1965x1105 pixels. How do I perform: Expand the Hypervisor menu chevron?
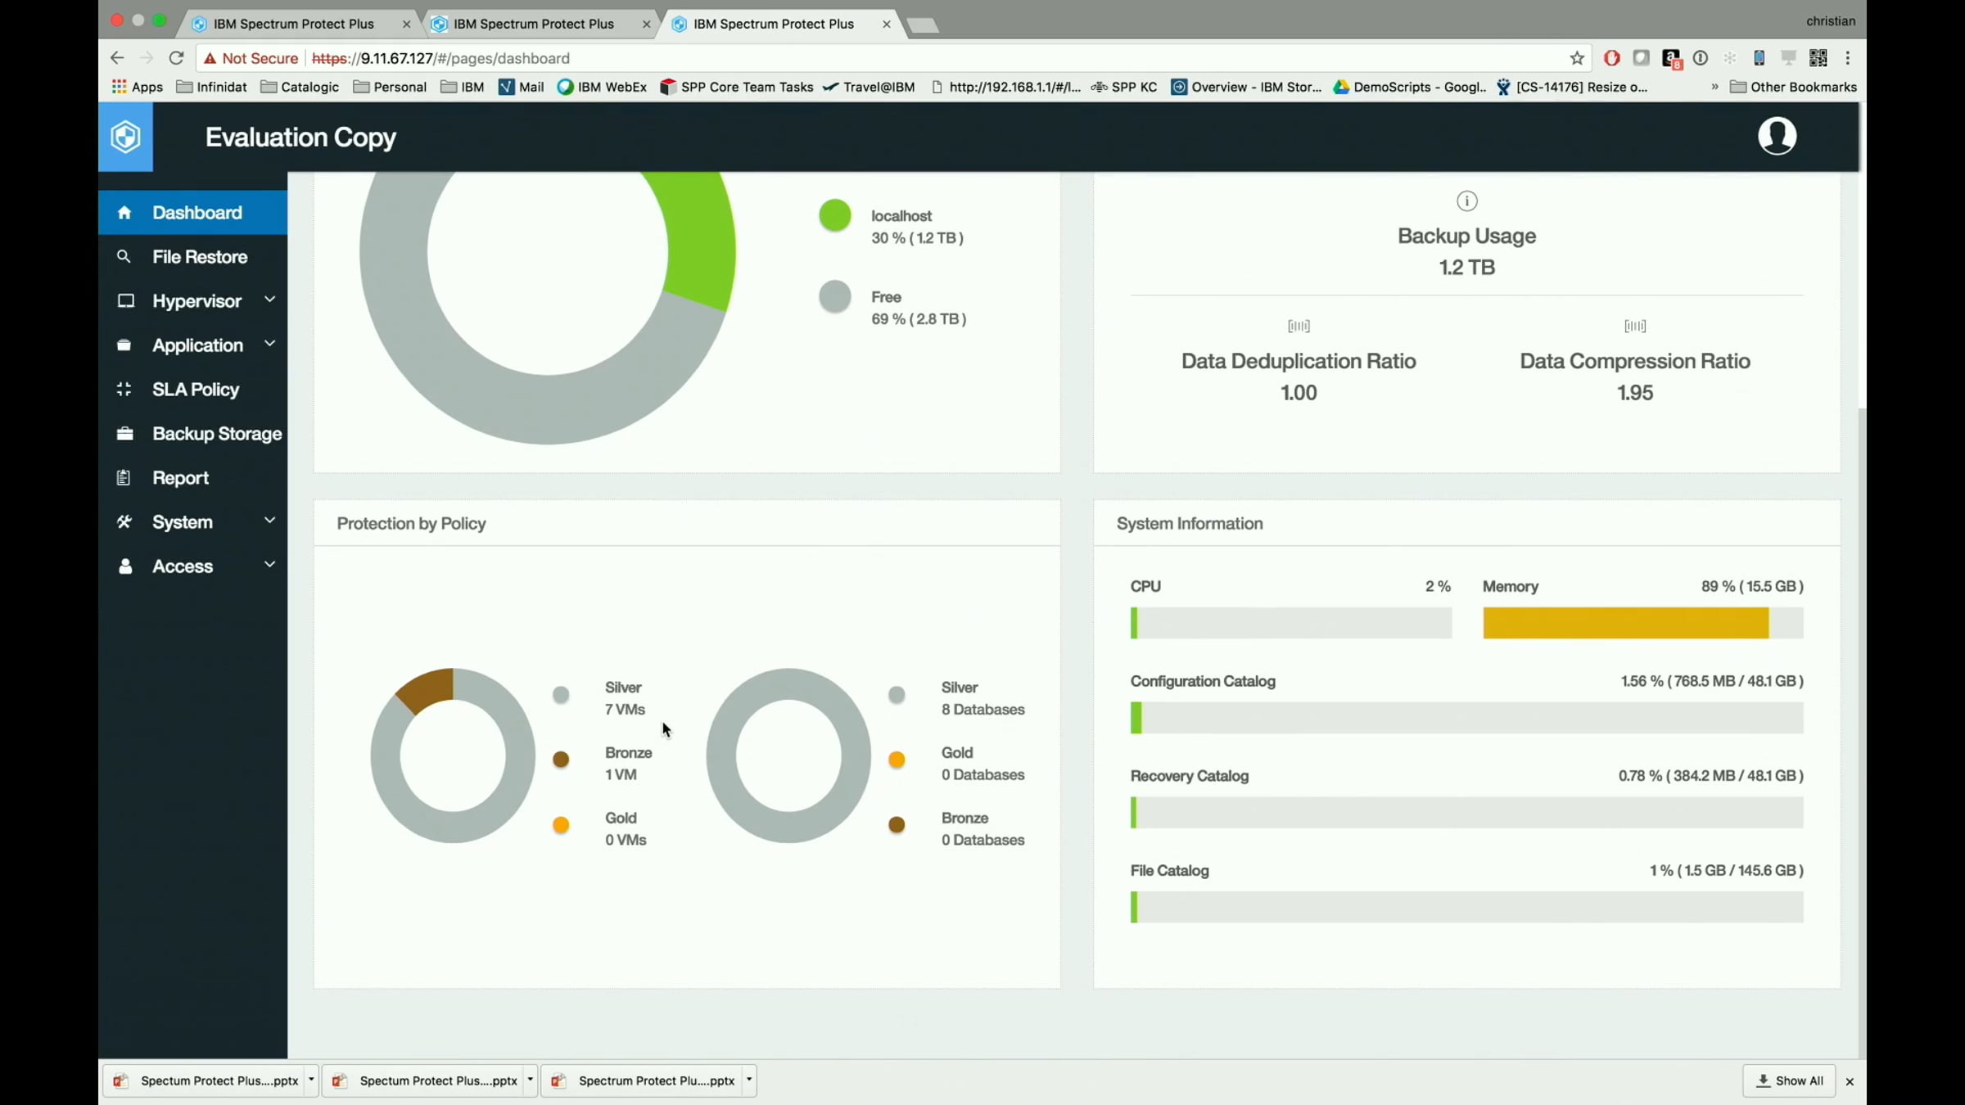[269, 300]
